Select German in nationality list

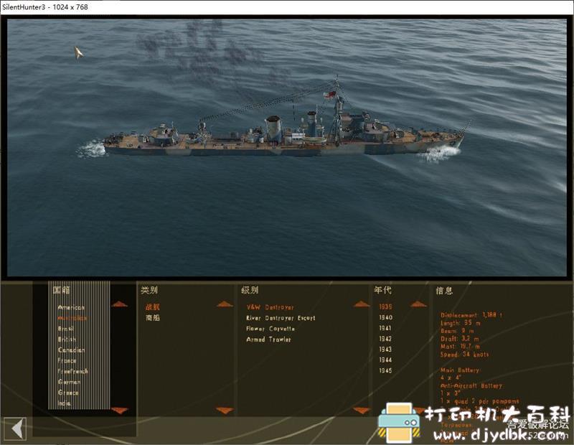[69, 382]
